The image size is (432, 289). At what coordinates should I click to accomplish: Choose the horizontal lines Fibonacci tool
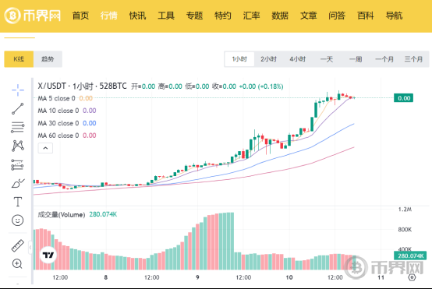pos(18,127)
